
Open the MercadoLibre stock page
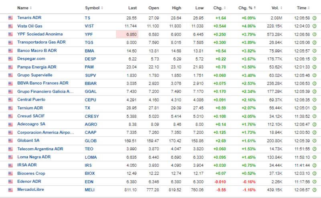(x=30, y=190)
